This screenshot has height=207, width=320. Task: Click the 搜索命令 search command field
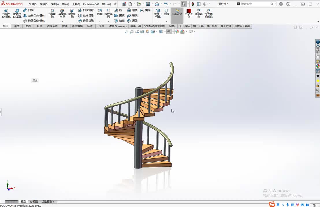[256, 4]
